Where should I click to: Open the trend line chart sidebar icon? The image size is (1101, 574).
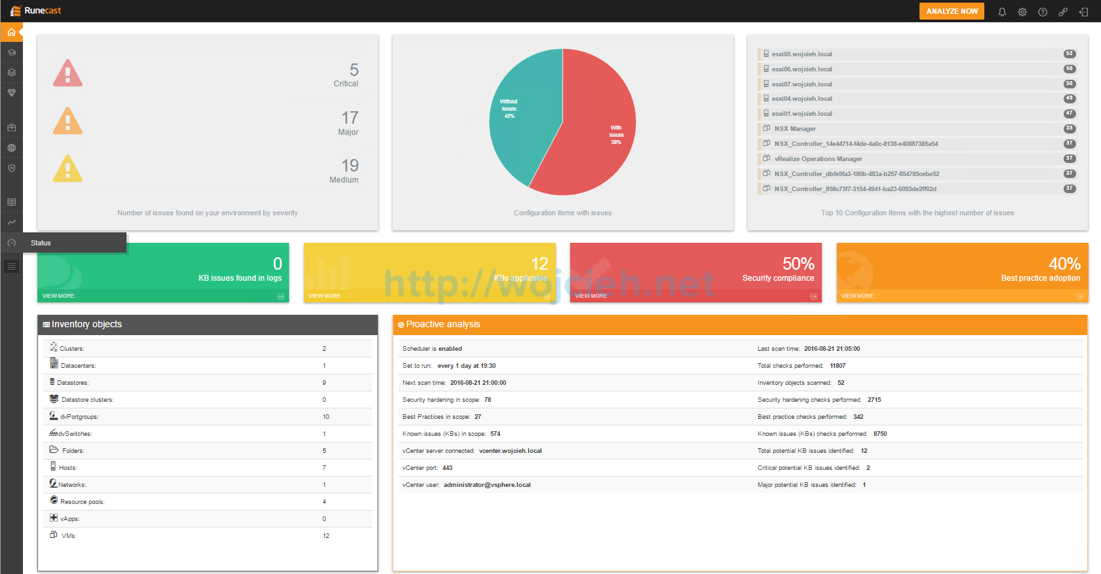11,223
